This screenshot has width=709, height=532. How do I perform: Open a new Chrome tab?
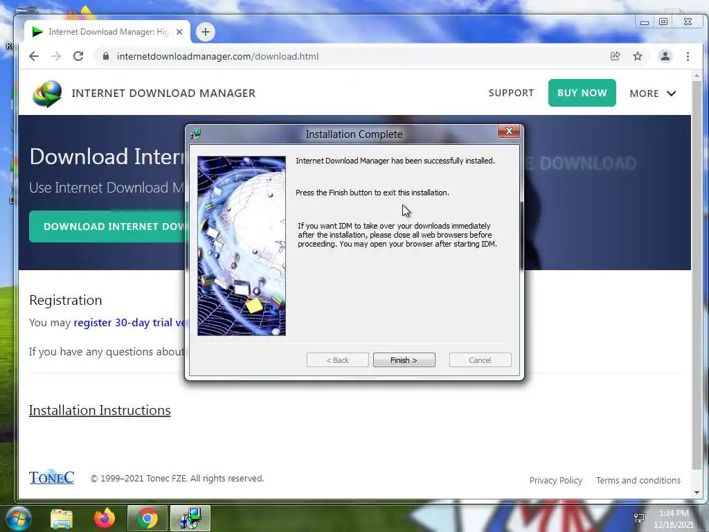[205, 32]
